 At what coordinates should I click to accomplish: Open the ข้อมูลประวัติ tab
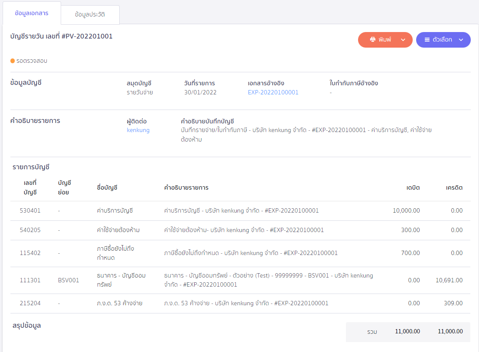pos(90,14)
